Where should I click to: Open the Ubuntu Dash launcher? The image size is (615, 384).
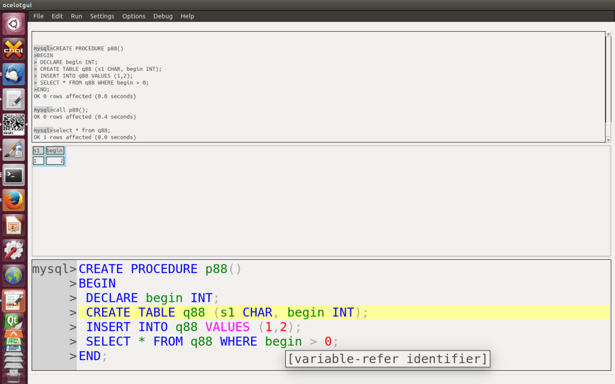pyautogui.click(x=13, y=24)
